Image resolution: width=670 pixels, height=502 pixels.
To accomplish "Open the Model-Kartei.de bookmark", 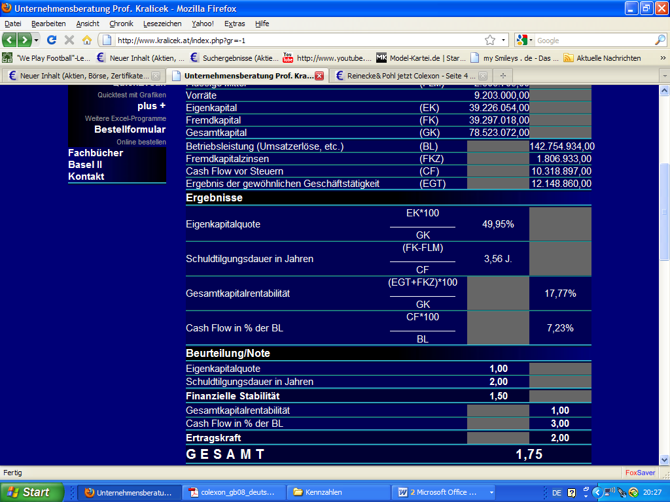I will pyautogui.click(x=421, y=58).
